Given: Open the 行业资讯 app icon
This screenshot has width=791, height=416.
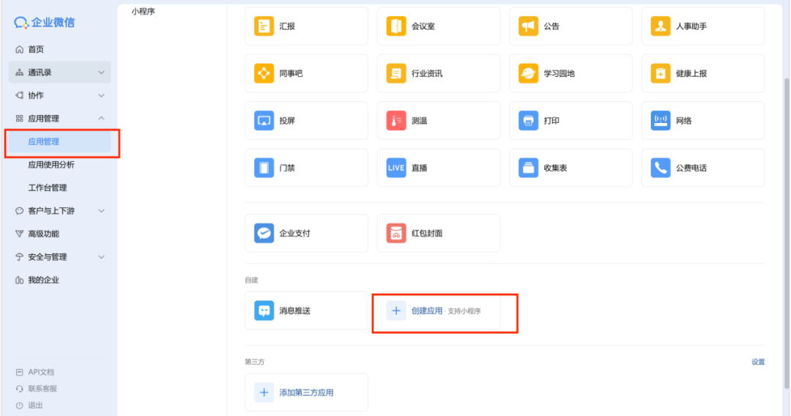Looking at the screenshot, I should pyautogui.click(x=396, y=74).
